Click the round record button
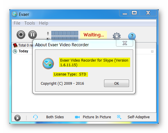 pyautogui.click(x=21, y=35)
